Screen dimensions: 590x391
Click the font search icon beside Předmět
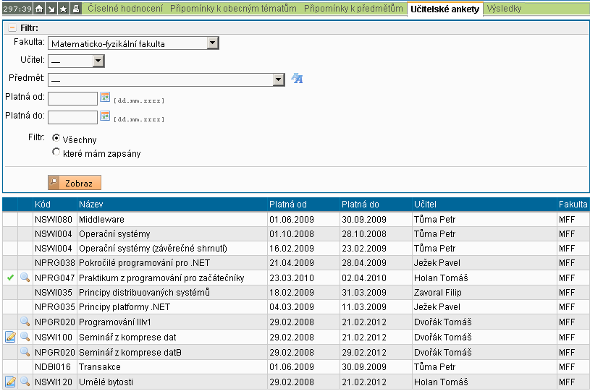(297, 79)
